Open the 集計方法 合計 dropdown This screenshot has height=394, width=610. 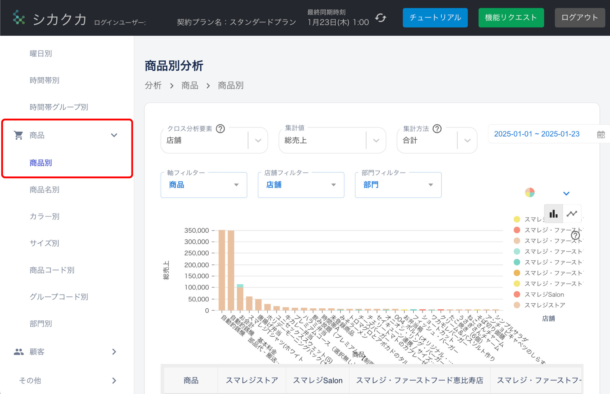pyautogui.click(x=437, y=140)
